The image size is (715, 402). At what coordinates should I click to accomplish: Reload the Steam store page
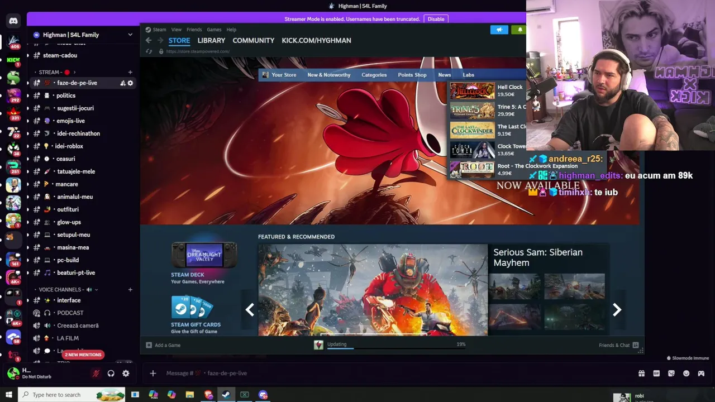pos(149,51)
